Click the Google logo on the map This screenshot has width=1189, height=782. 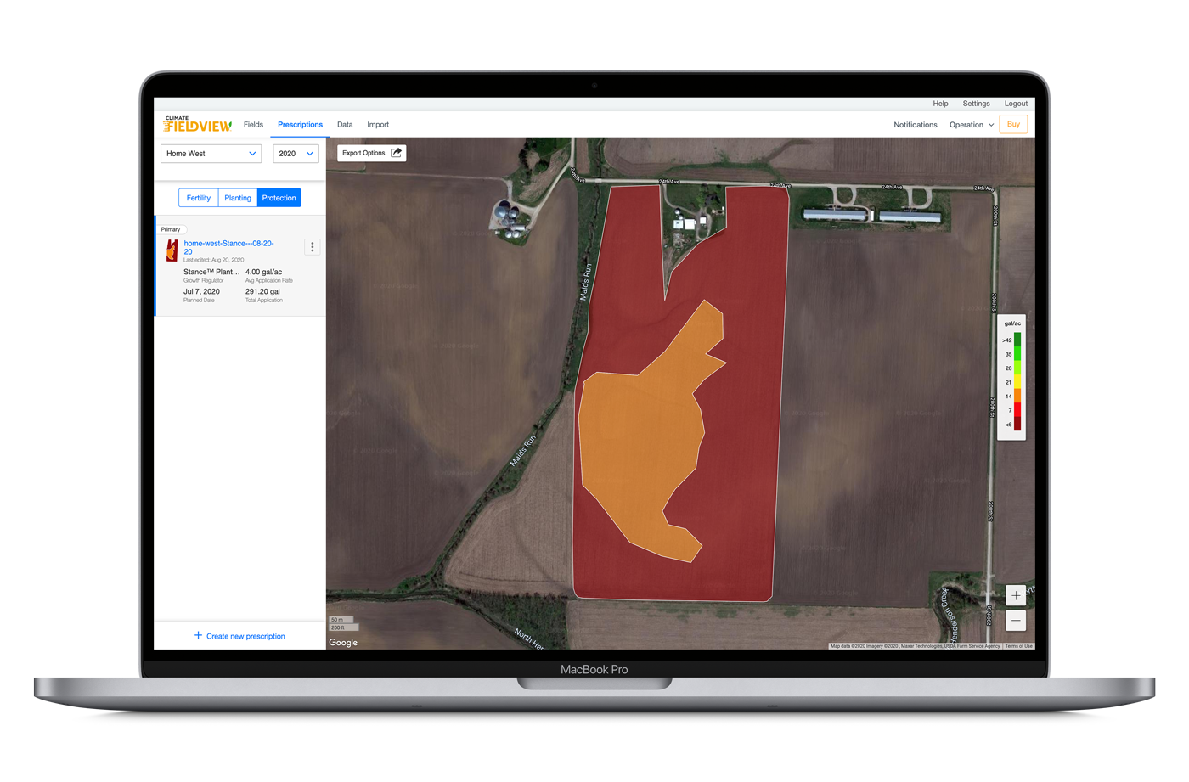coord(343,642)
